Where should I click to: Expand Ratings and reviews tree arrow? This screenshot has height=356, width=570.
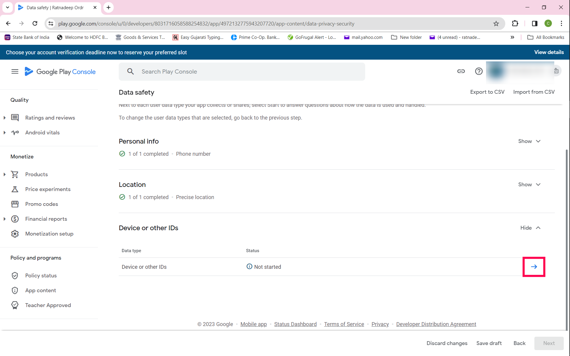pyautogui.click(x=4, y=118)
